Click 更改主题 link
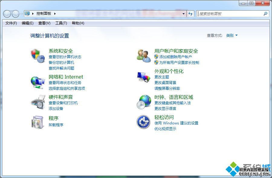Screen dimensions: 272x178 [x=161, y=77]
